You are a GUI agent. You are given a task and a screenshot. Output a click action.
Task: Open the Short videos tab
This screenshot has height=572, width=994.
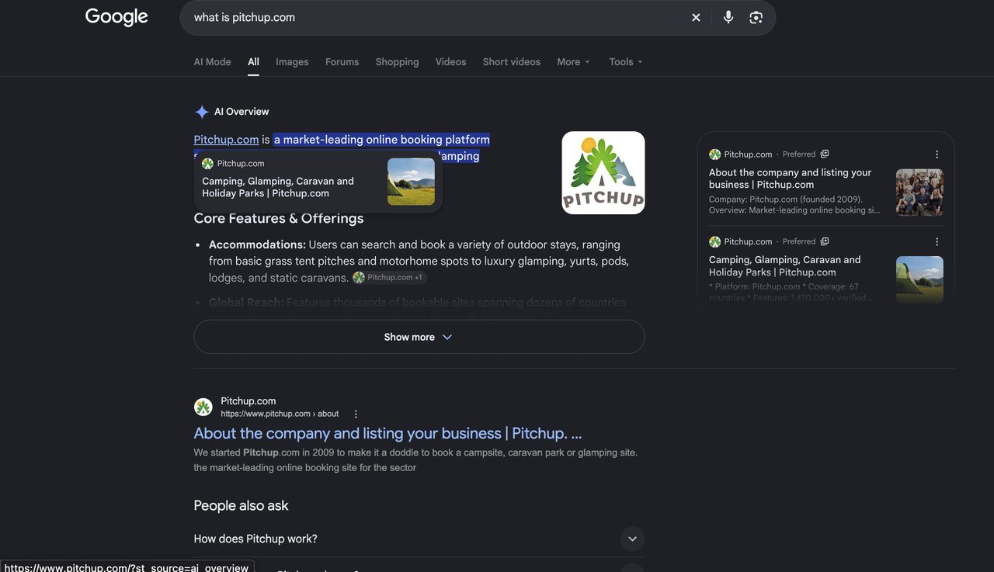point(512,62)
